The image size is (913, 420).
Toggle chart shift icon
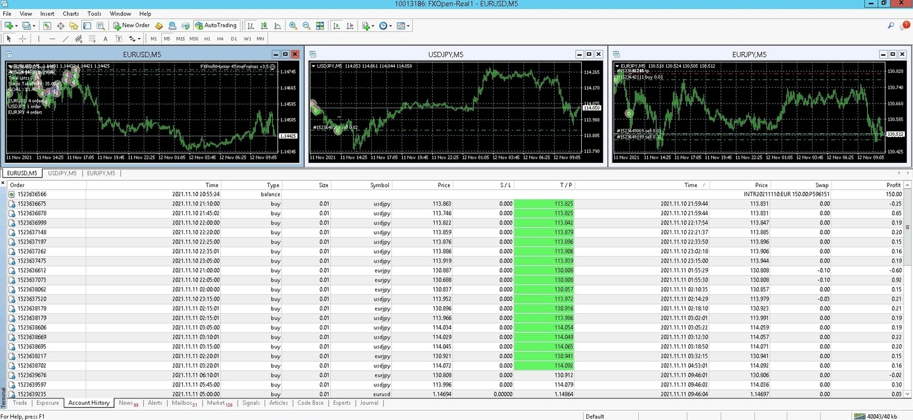coord(350,25)
